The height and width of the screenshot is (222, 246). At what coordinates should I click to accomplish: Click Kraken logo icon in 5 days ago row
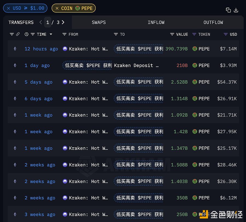click(x=65, y=82)
